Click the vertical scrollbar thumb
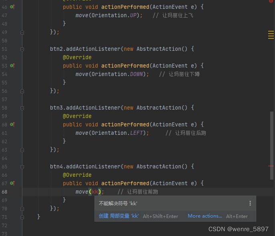 point(272,146)
